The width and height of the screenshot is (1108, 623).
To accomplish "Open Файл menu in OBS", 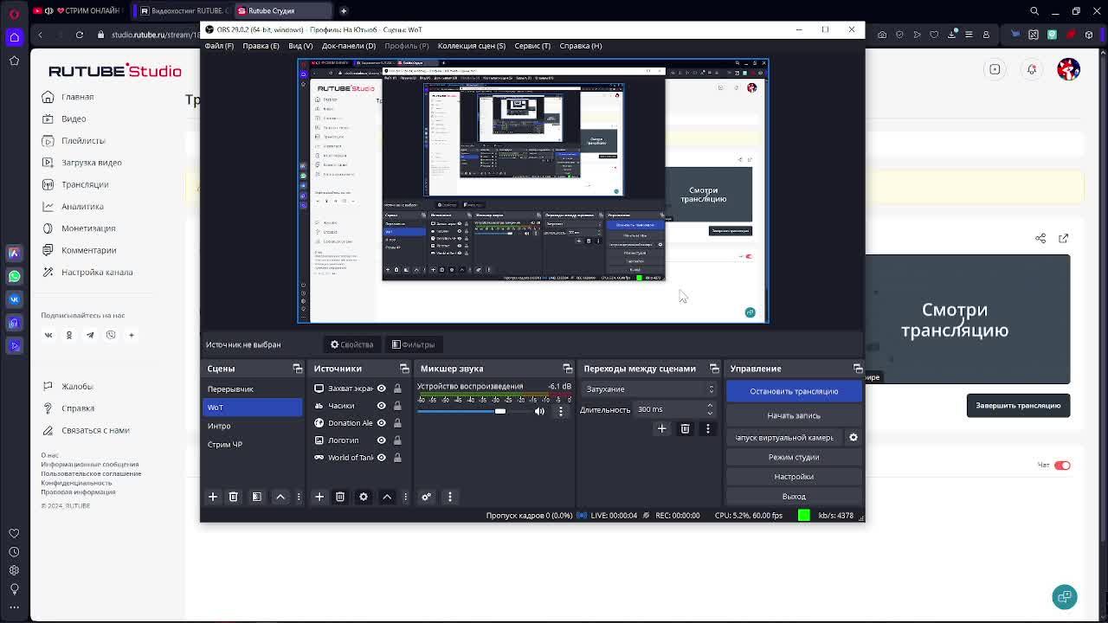I will click(219, 46).
